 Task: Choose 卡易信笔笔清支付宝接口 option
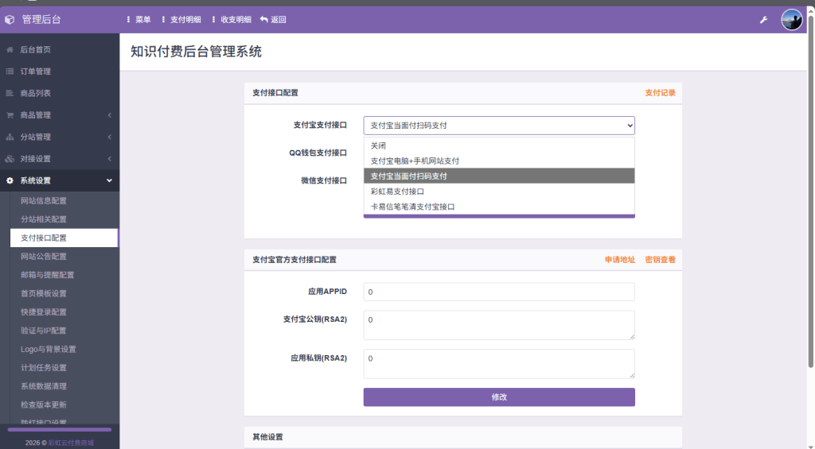point(499,207)
